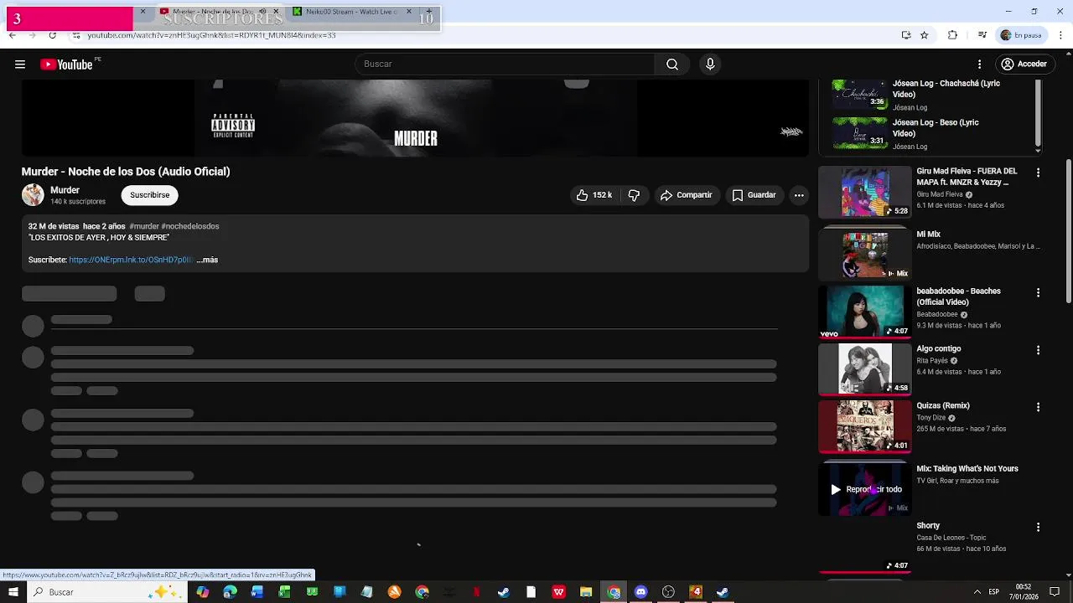Open Windows notifications center icon
Image resolution: width=1073 pixels, height=603 pixels.
[x=1055, y=592]
